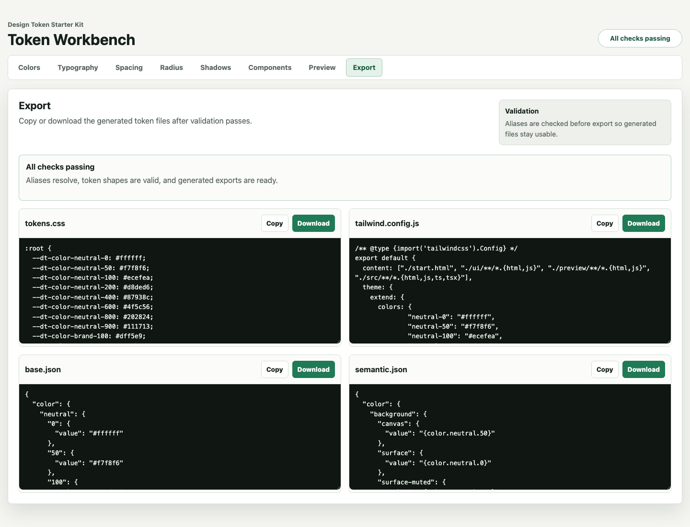This screenshot has height=527, width=690.
Task: Click the Export section heading
Action: point(34,106)
